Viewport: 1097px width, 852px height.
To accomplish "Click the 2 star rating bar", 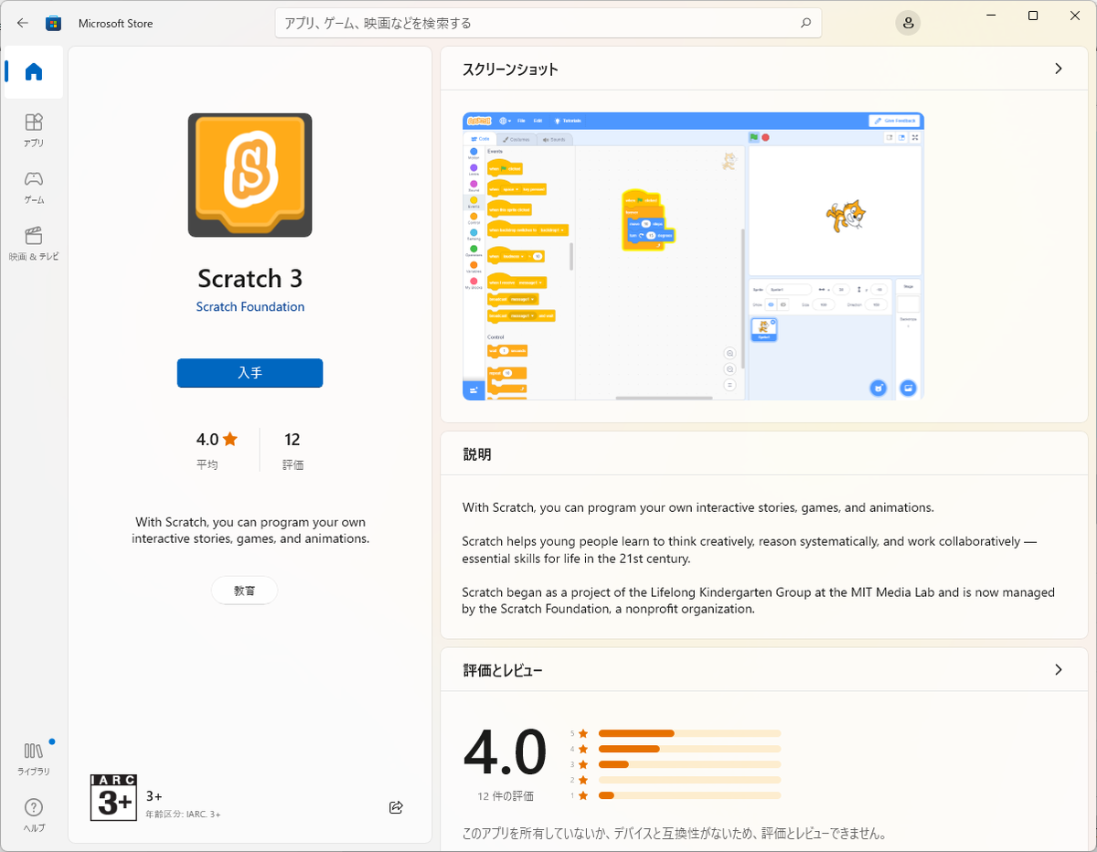I will point(689,780).
